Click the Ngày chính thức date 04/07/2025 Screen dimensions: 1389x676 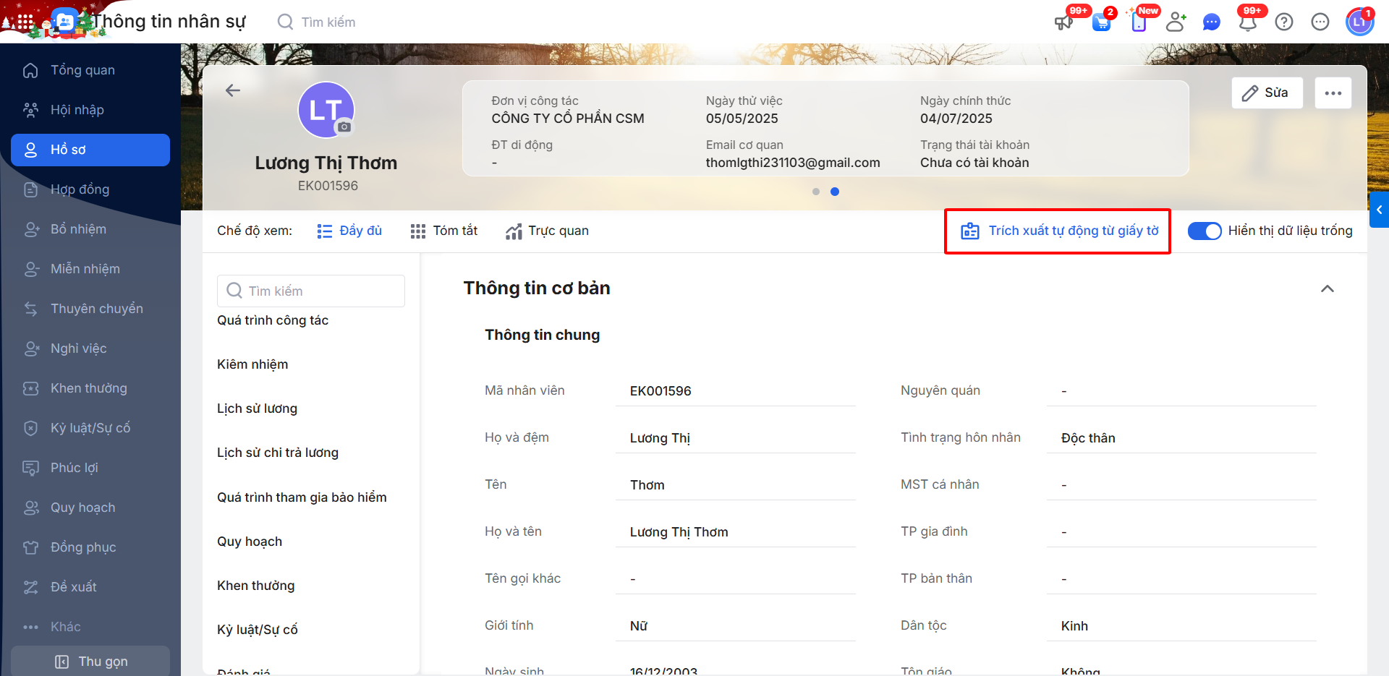coord(956,119)
